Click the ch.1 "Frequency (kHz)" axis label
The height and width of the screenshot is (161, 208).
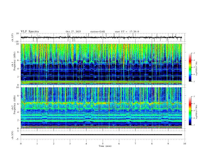point(15,61)
